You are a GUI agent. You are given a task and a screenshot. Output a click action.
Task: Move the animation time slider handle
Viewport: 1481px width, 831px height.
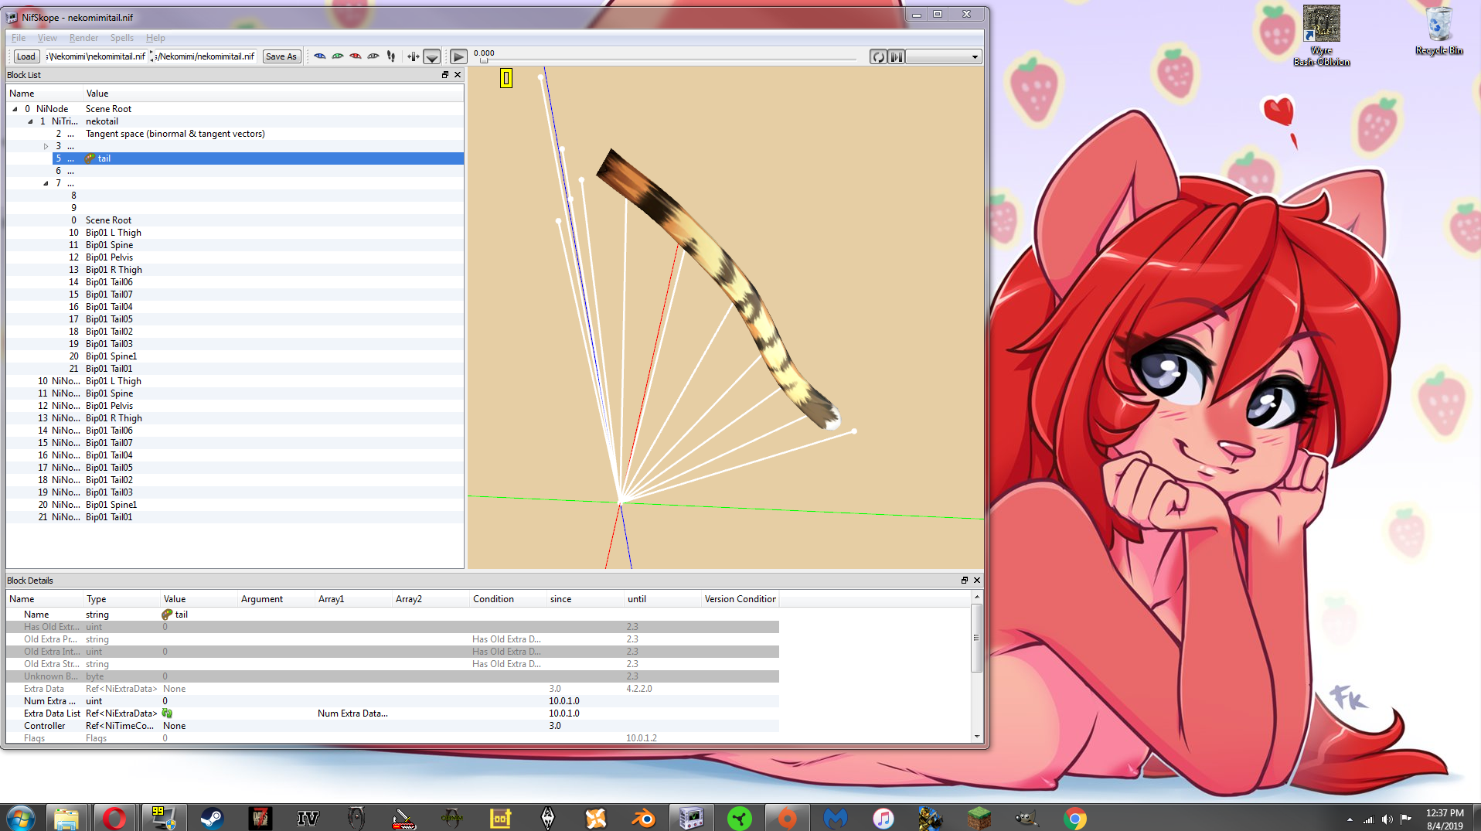[484, 60]
